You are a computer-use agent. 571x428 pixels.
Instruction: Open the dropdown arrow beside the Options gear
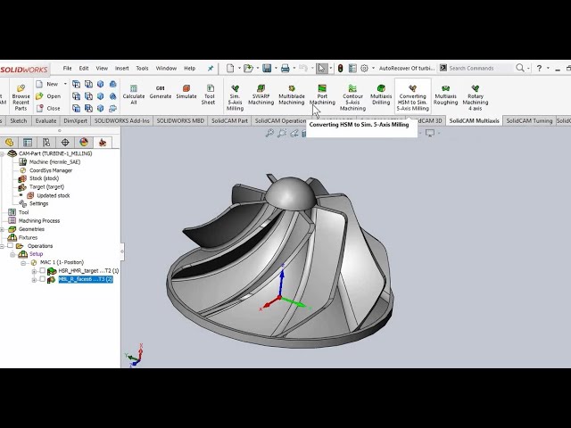coord(373,68)
